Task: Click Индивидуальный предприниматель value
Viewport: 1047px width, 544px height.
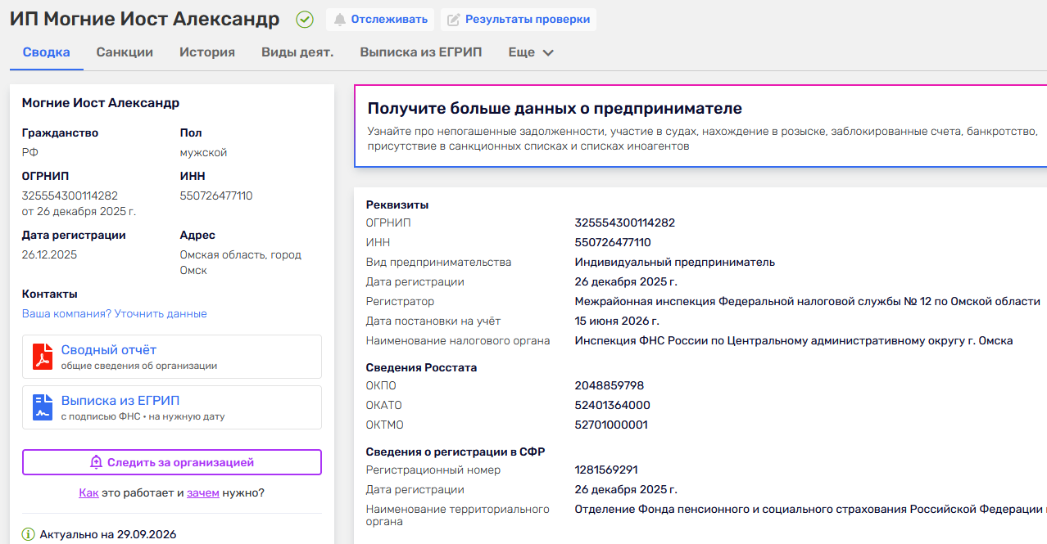Action: pyautogui.click(x=675, y=262)
